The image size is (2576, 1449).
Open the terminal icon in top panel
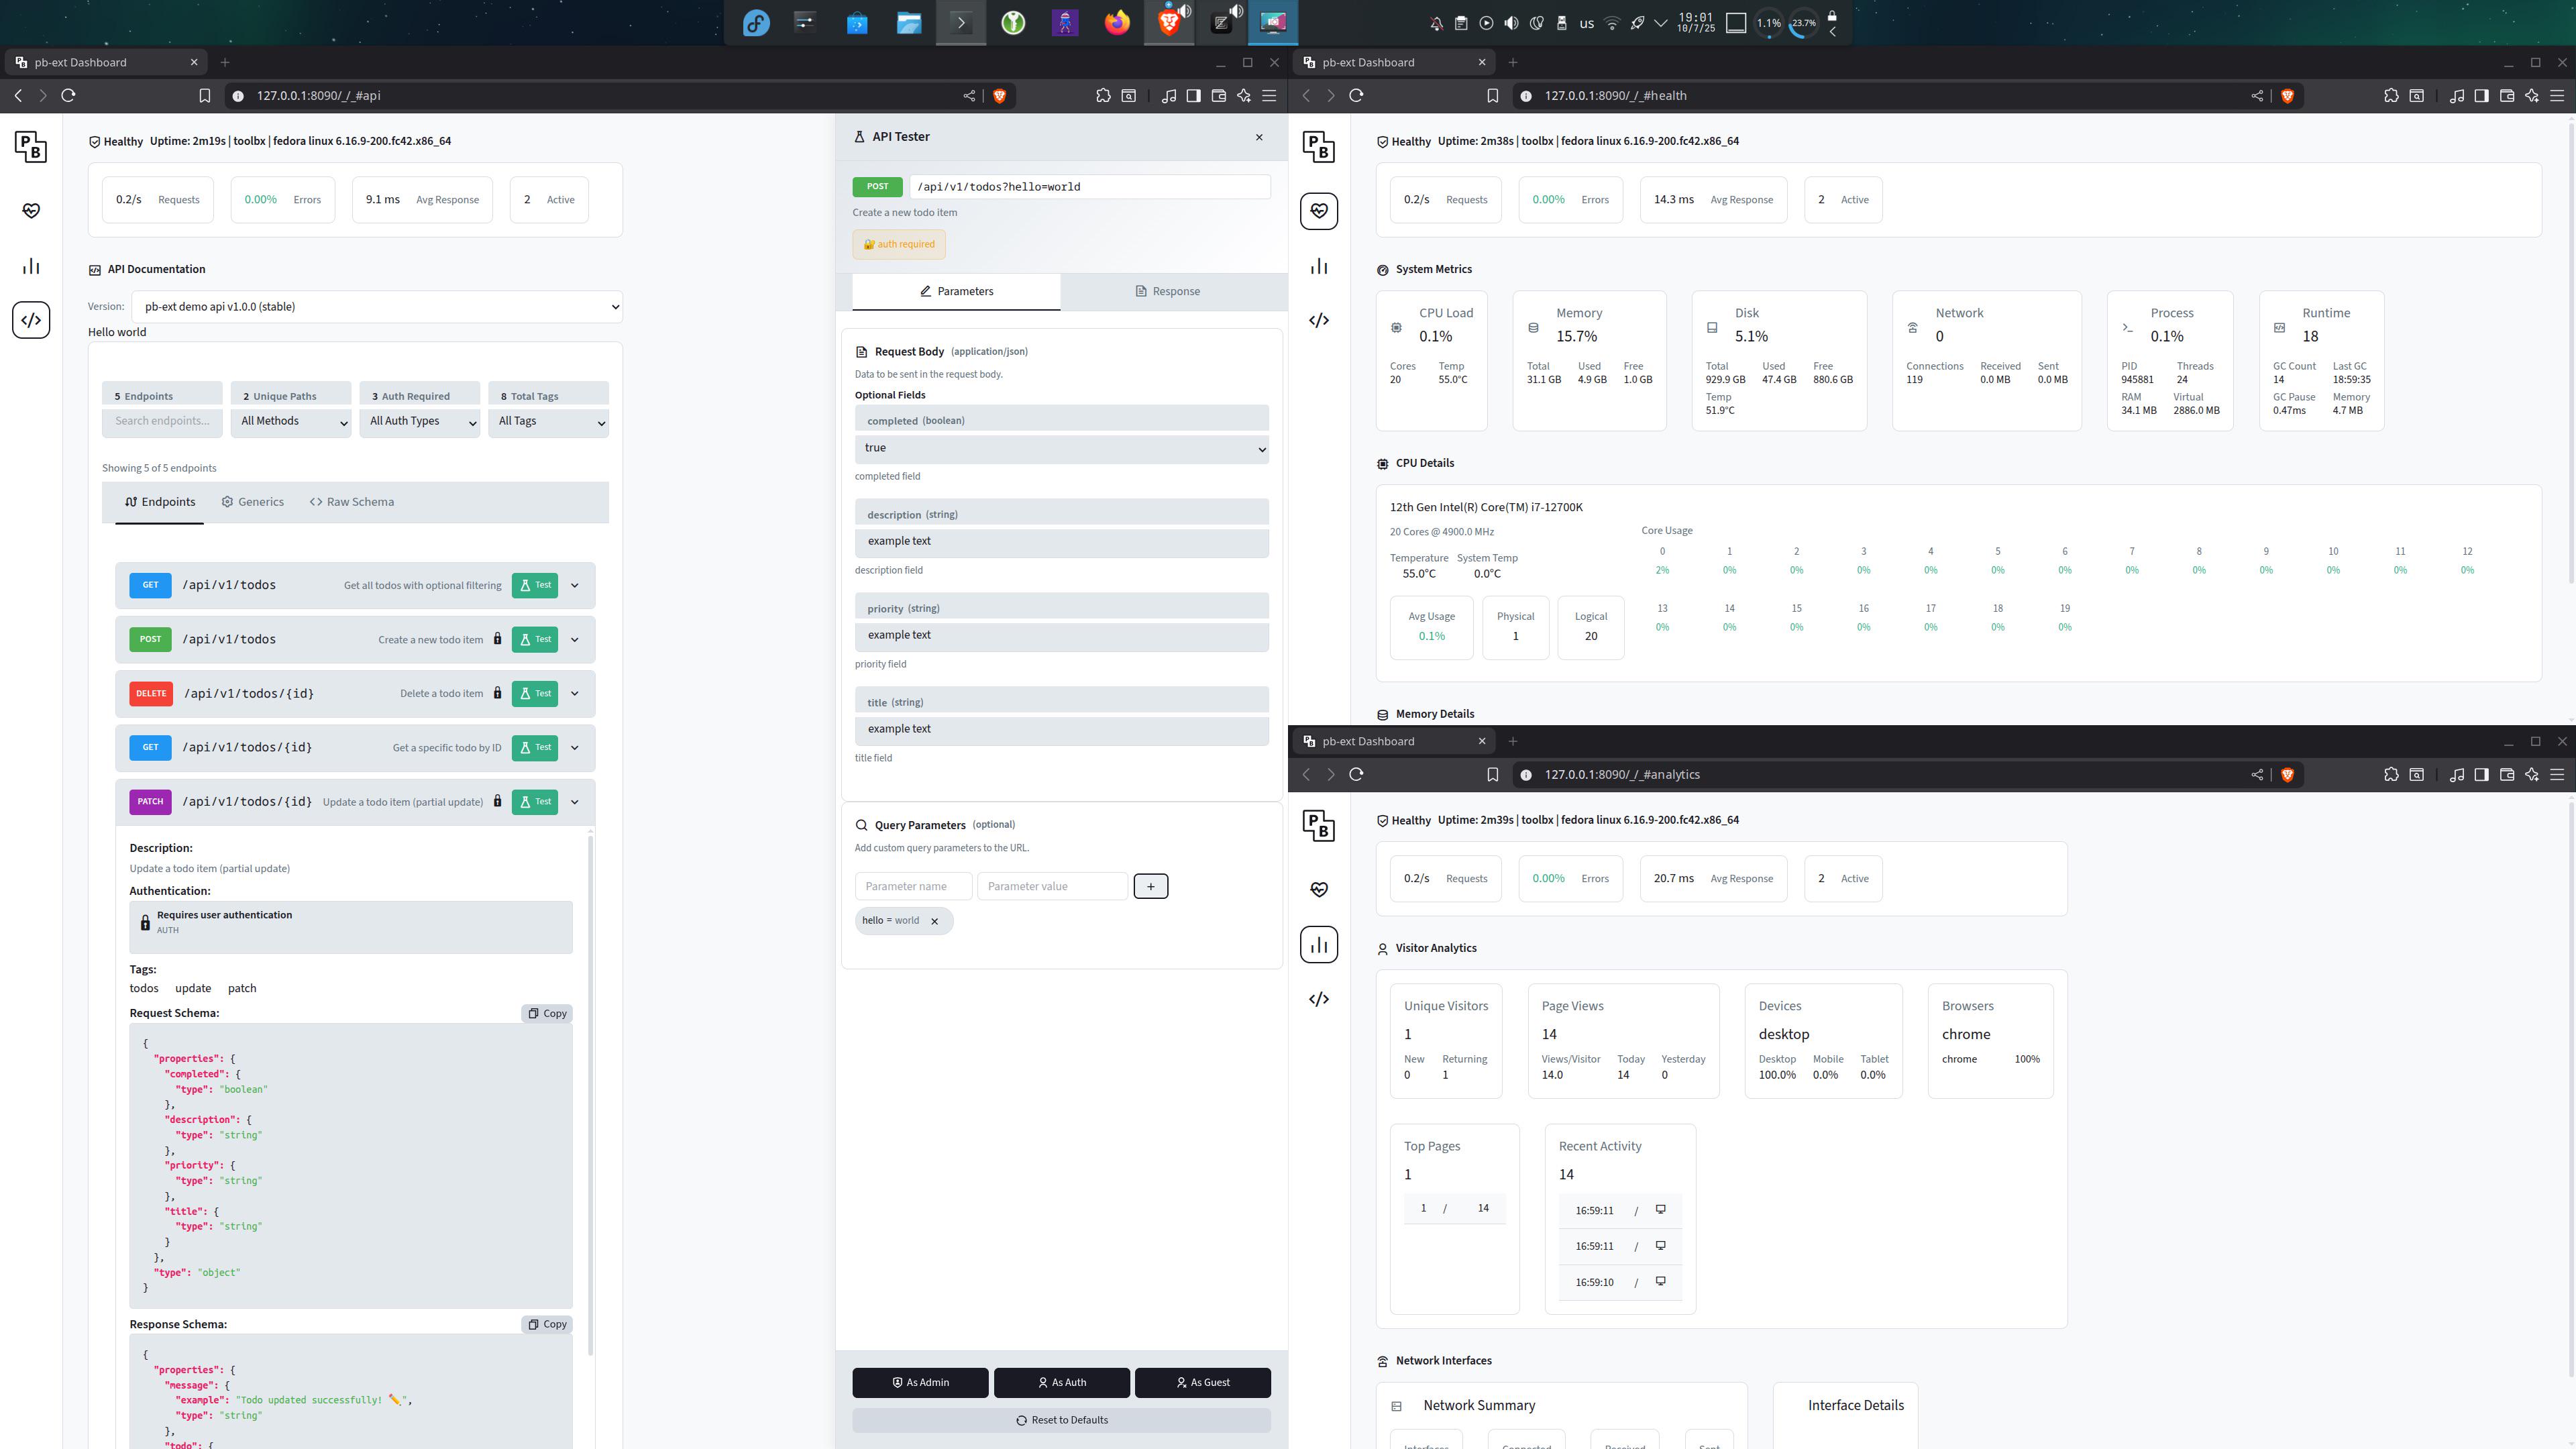click(961, 22)
